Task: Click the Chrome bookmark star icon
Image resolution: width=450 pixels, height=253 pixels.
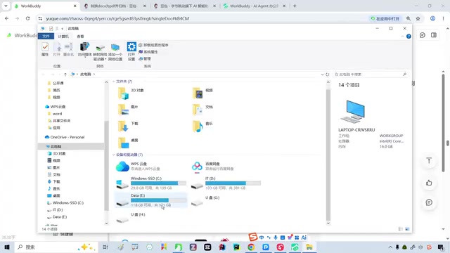Action: point(418,19)
